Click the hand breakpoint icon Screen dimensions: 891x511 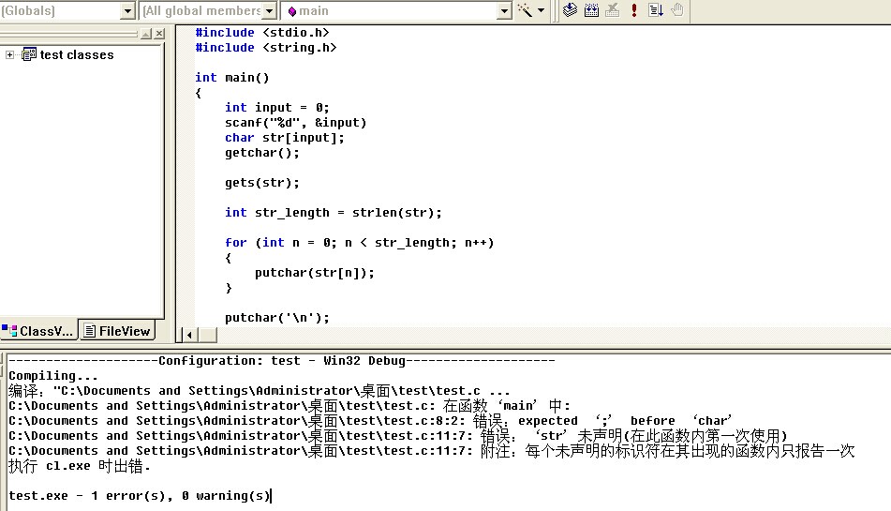click(x=676, y=9)
